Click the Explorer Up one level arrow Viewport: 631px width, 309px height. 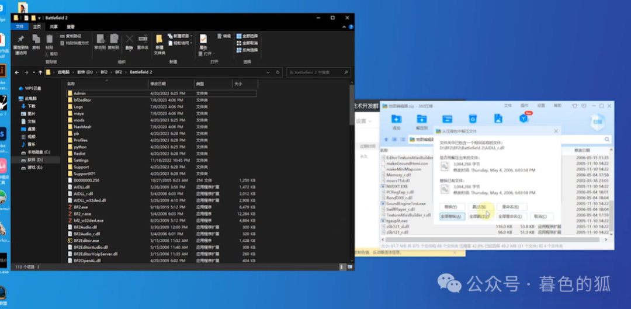(40, 72)
